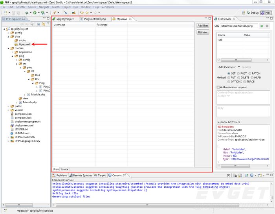Click Collapse All in PHP Explorer
This screenshot has width=275, height=214.
click(x=38, y=24)
